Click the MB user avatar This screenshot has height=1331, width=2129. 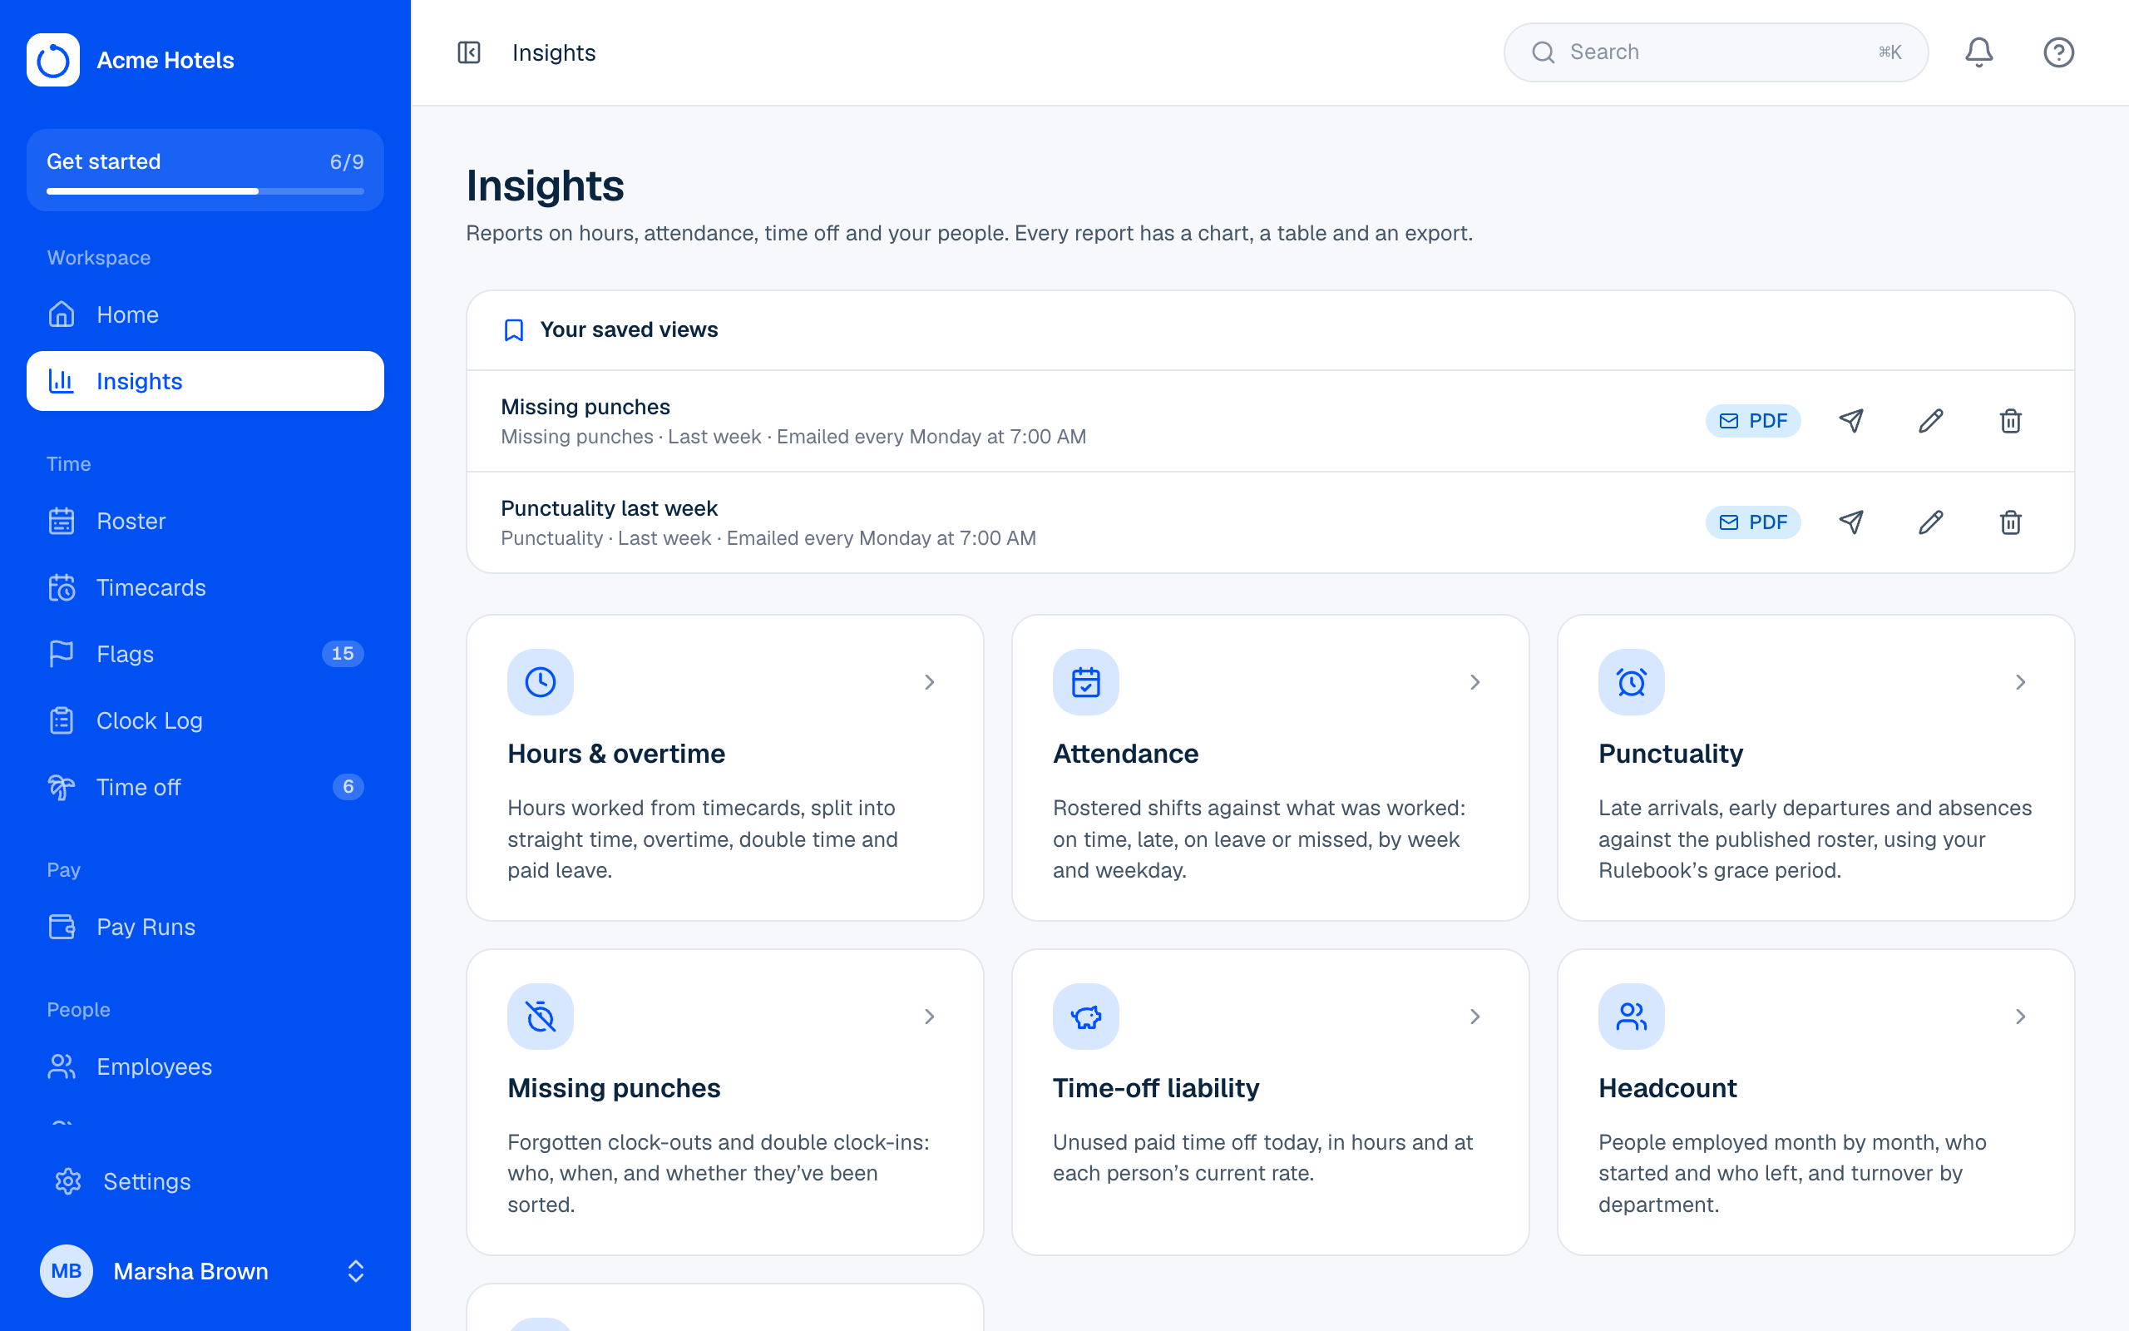66,1271
